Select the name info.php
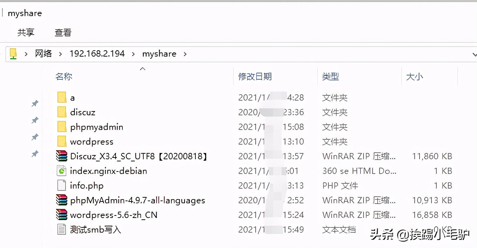The image size is (477, 248). click(87, 186)
